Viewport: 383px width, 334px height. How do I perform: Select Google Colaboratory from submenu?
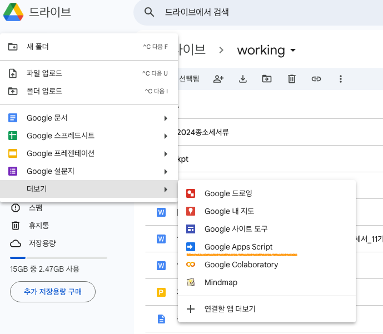click(267, 265)
